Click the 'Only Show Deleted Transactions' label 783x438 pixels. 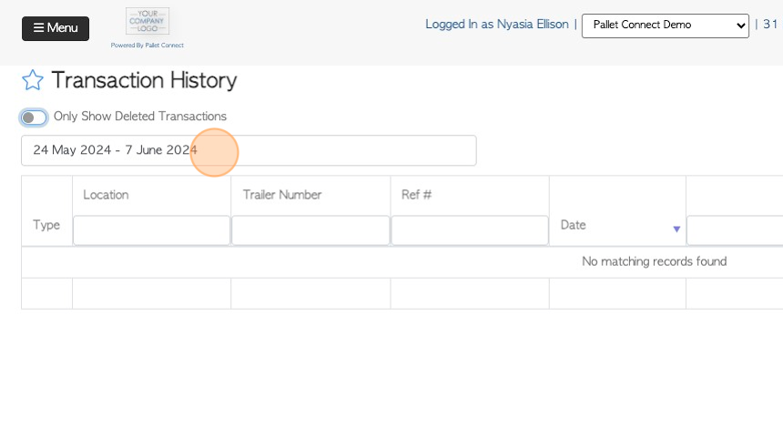pos(140,117)
